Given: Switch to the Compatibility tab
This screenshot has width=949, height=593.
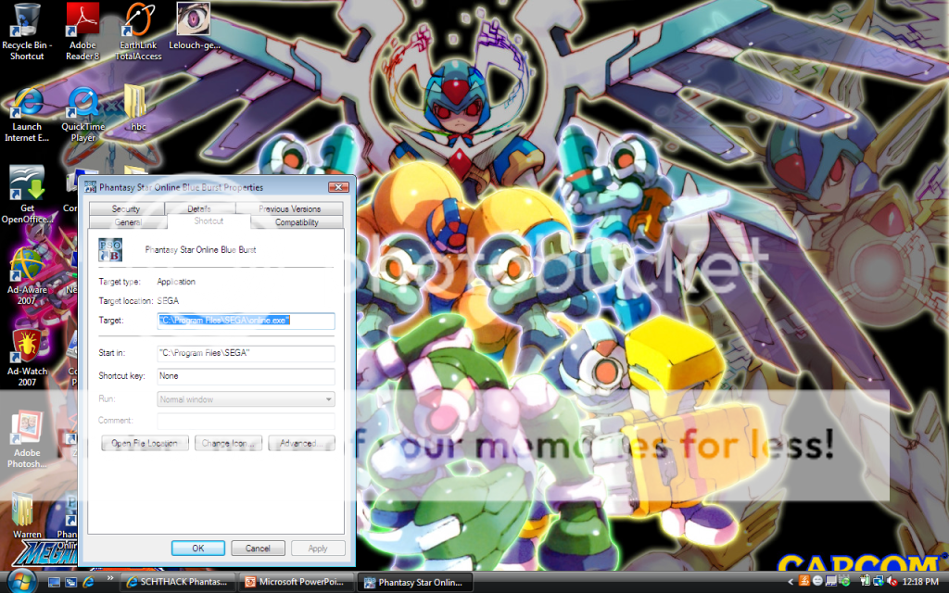Looking at the screenshot, I should coord(297,222).
